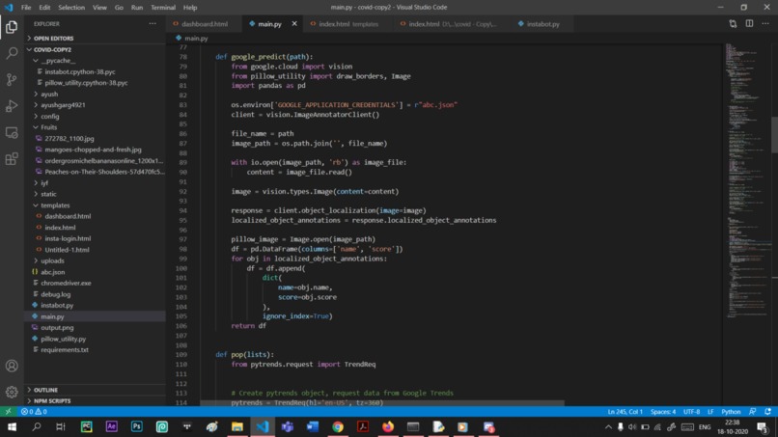The width and height of the screenshot is (778, 437).
Task: Open Task View on the taskbar
Action: [61, 427]
